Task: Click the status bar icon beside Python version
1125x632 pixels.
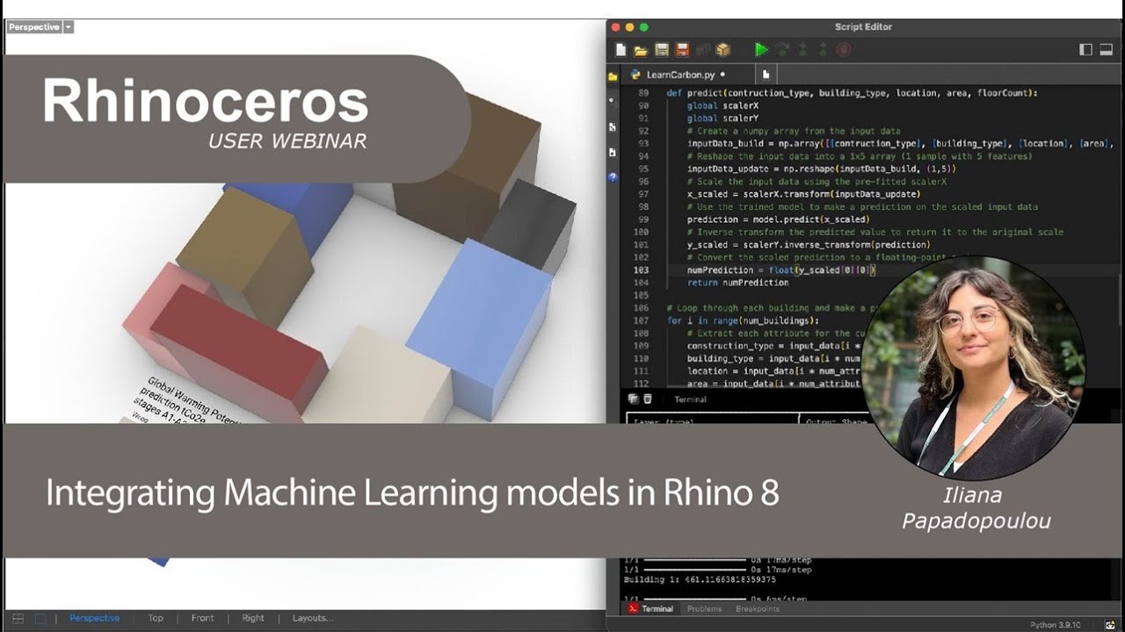Action: click(x=1109, y=625)
